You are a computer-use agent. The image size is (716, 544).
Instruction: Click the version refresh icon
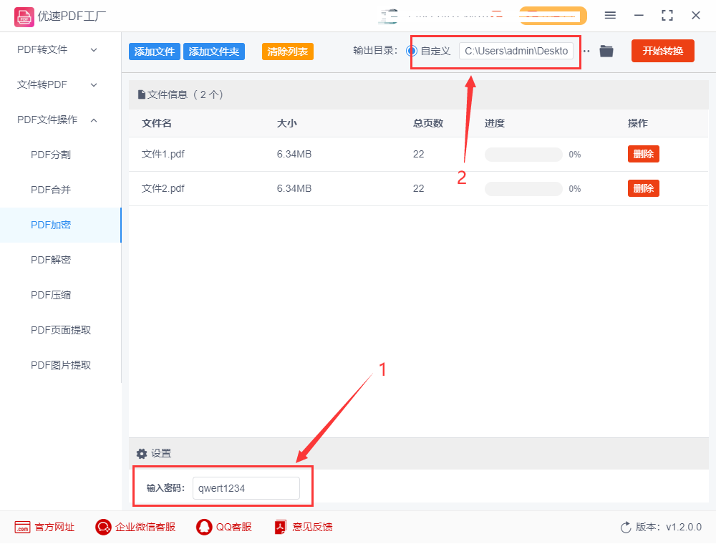[x=626, y=528]
